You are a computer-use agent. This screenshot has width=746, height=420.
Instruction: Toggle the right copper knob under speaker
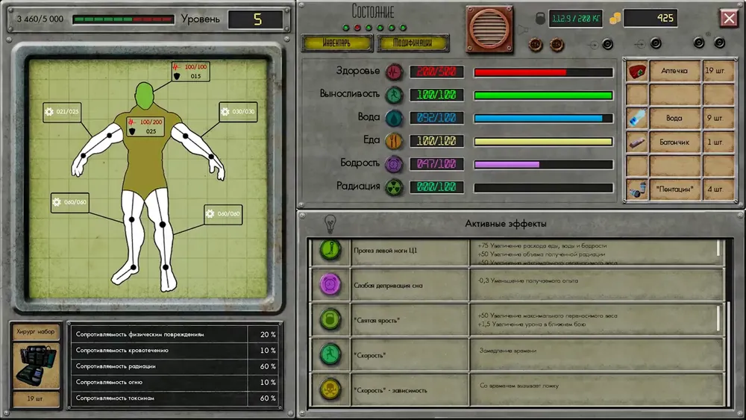[x=557, y=45]
